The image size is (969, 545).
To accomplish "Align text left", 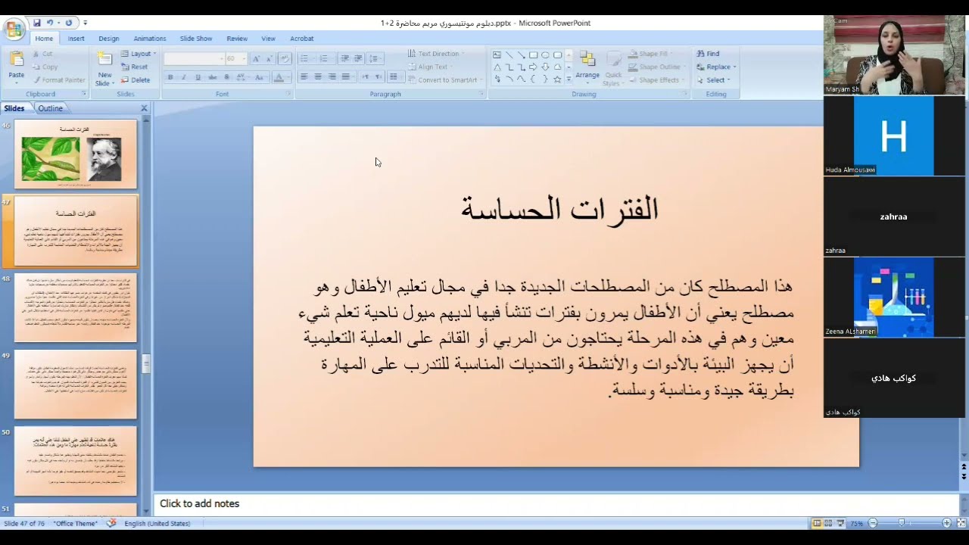I will pyautogui.click(x=304, y=77).
